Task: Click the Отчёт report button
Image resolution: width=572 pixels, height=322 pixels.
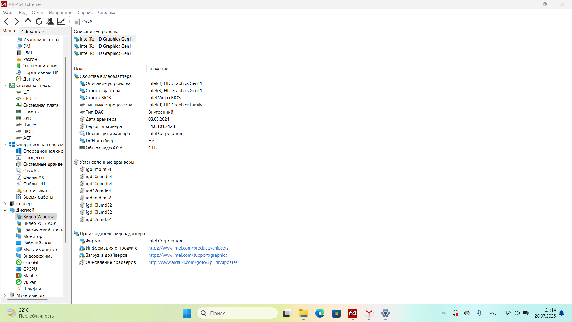Action: pyautogui.click(x=84, y=21)
